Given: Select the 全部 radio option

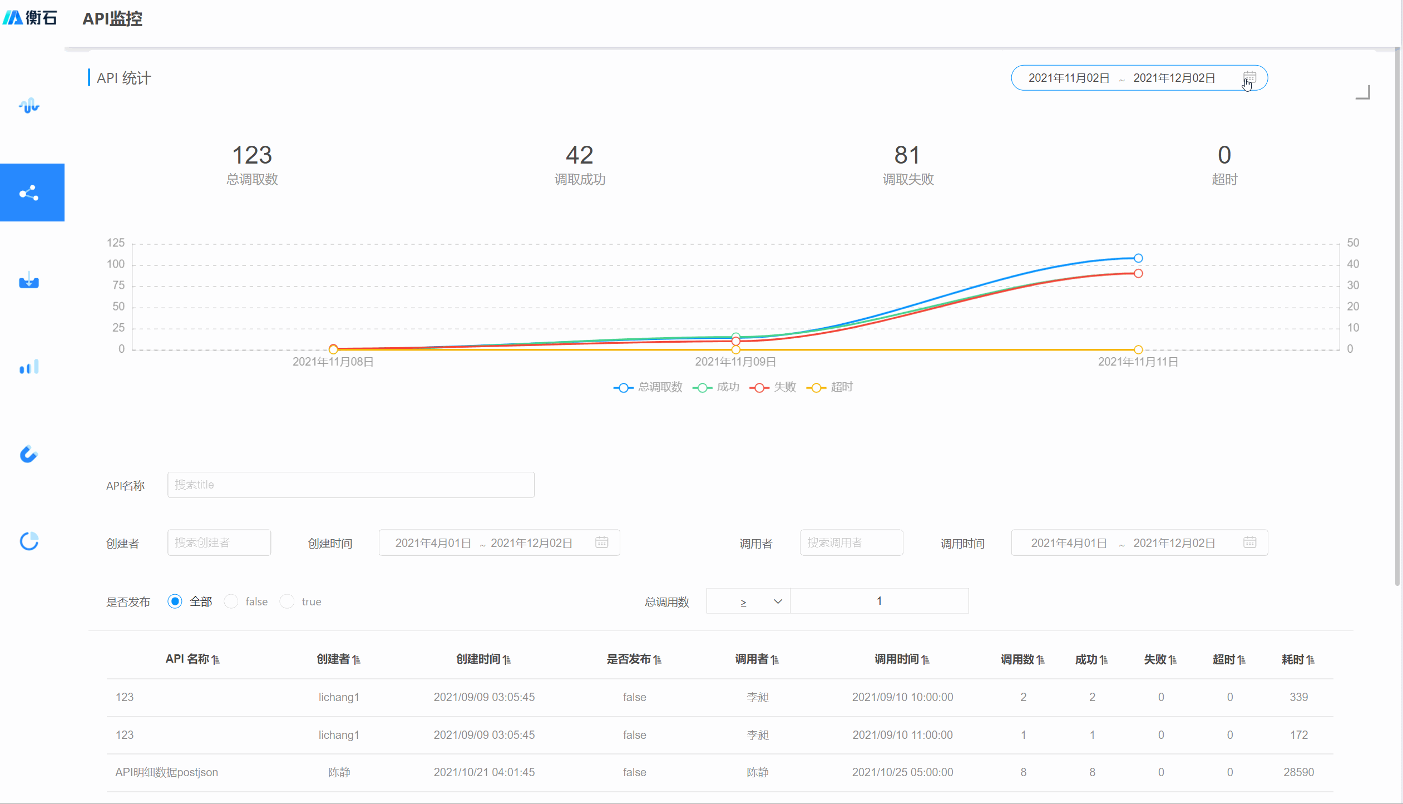Looking at the screenshot, I should pyautogui.click(x=175, y=601).
